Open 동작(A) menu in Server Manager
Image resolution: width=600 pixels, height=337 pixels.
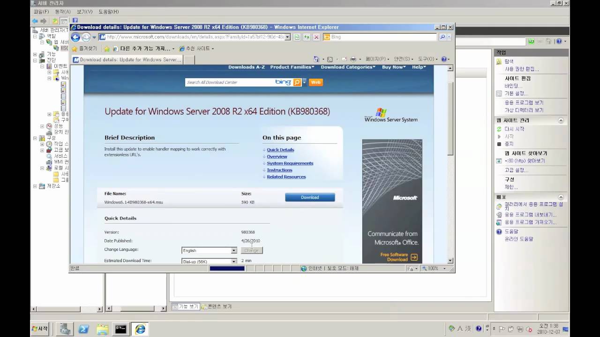coord(63,12)
